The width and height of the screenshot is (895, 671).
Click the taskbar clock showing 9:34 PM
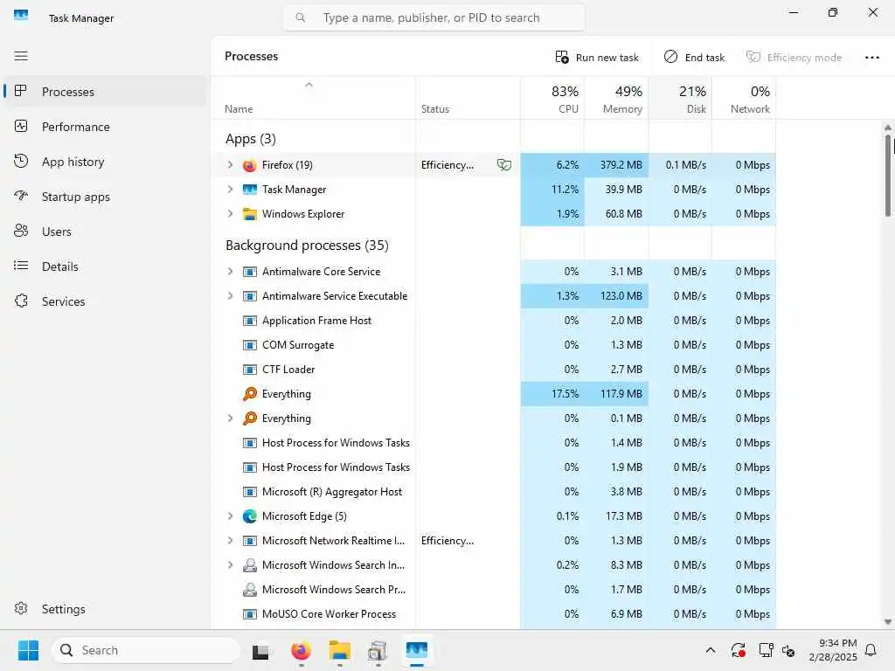coord(833,650)
